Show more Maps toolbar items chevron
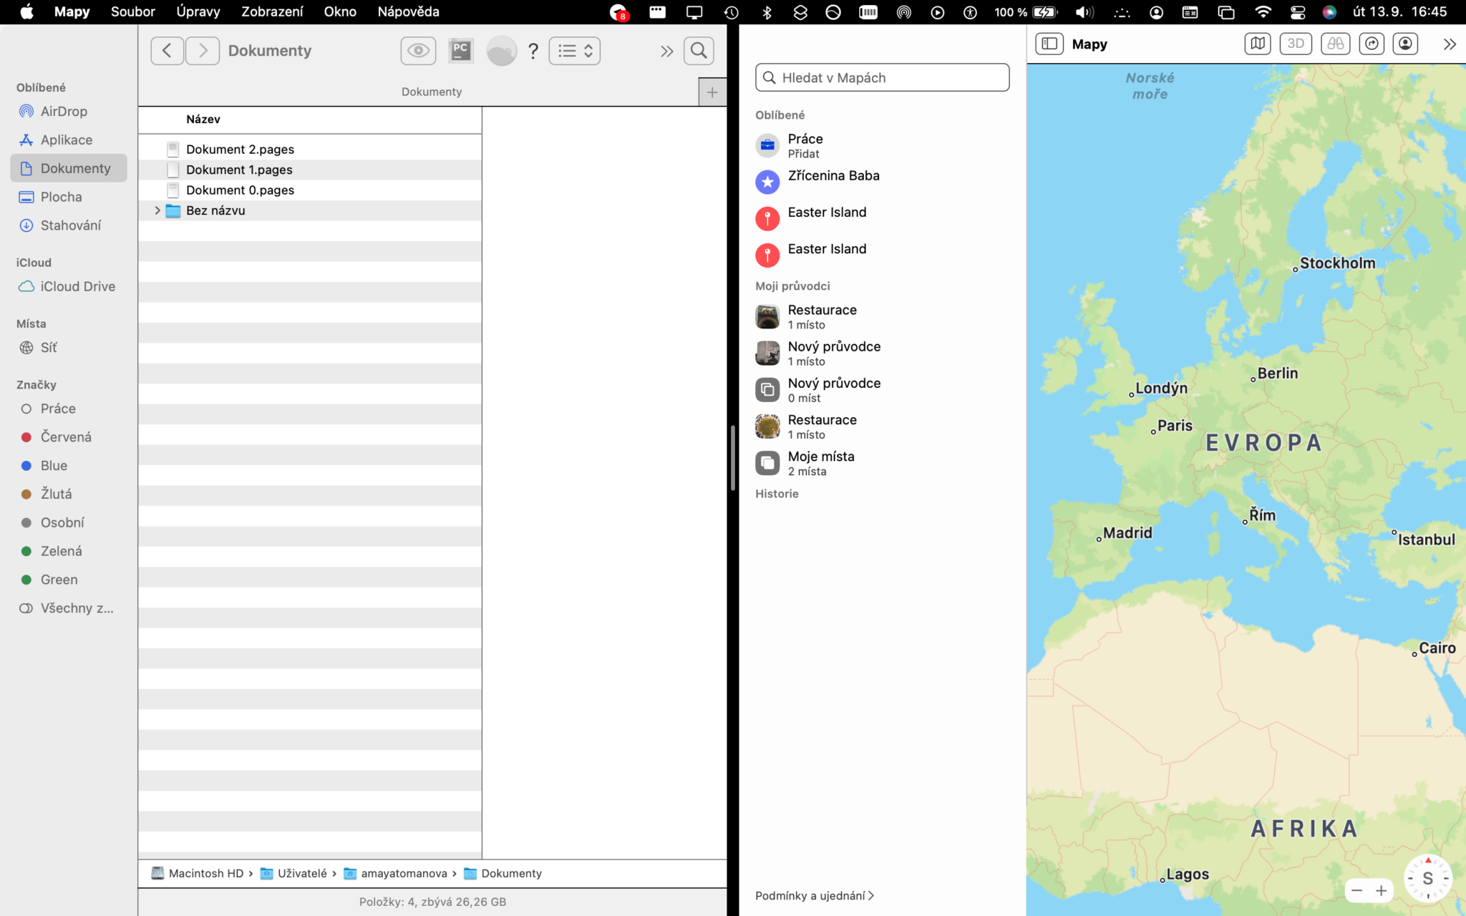The image size is (1466, 916). (1449, 44)
